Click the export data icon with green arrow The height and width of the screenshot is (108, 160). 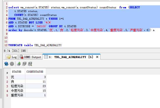pos(19,64)
